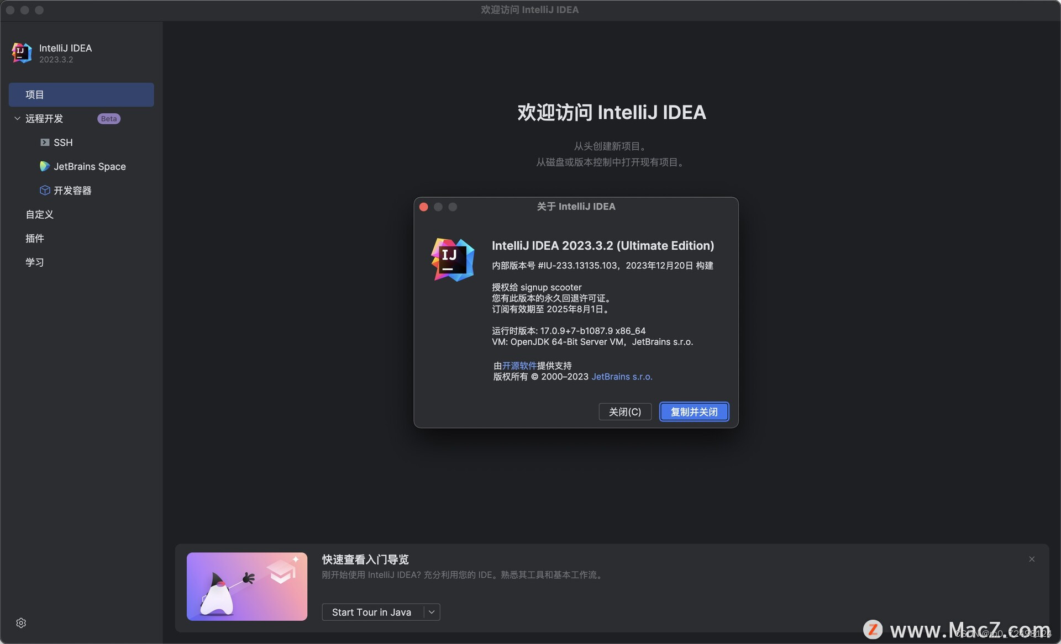Image resolution: width=1061 pixels, height=644 pixels.
Task: Click the Settings gear icon bottom left
Action: point(20,623)
